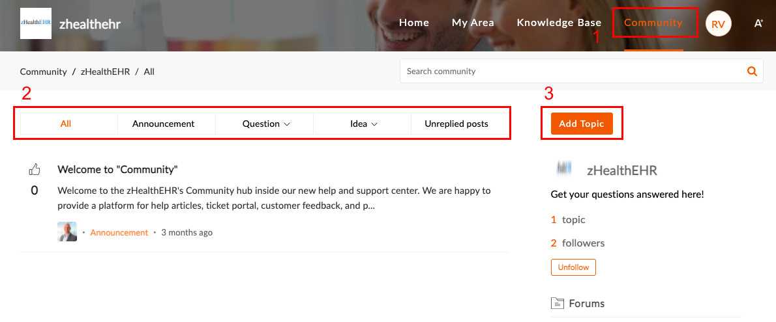The width and height of the screenshot is (776, 322).
Task: Click the post author's profile photo
Action: click(67, 232)
